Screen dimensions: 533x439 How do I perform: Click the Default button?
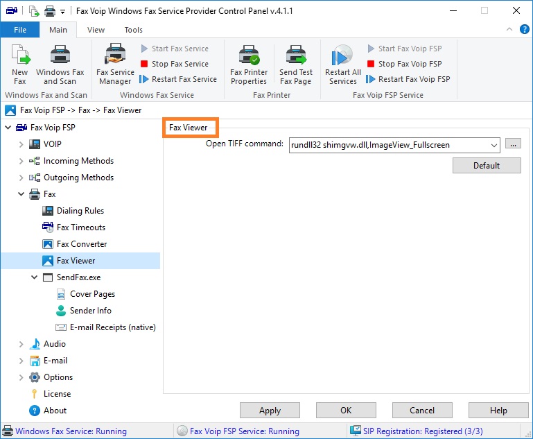pos(487,166)
